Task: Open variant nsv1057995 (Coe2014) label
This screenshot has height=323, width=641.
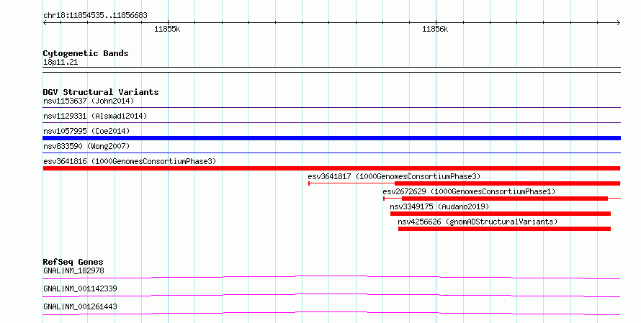Action: 86,131
